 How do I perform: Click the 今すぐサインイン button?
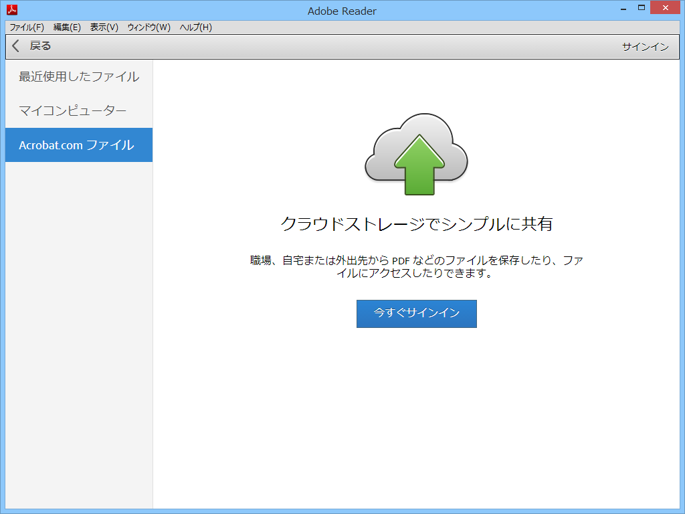tap(416, 313)
